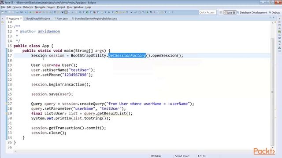Open the Search menu

[51, 7]
